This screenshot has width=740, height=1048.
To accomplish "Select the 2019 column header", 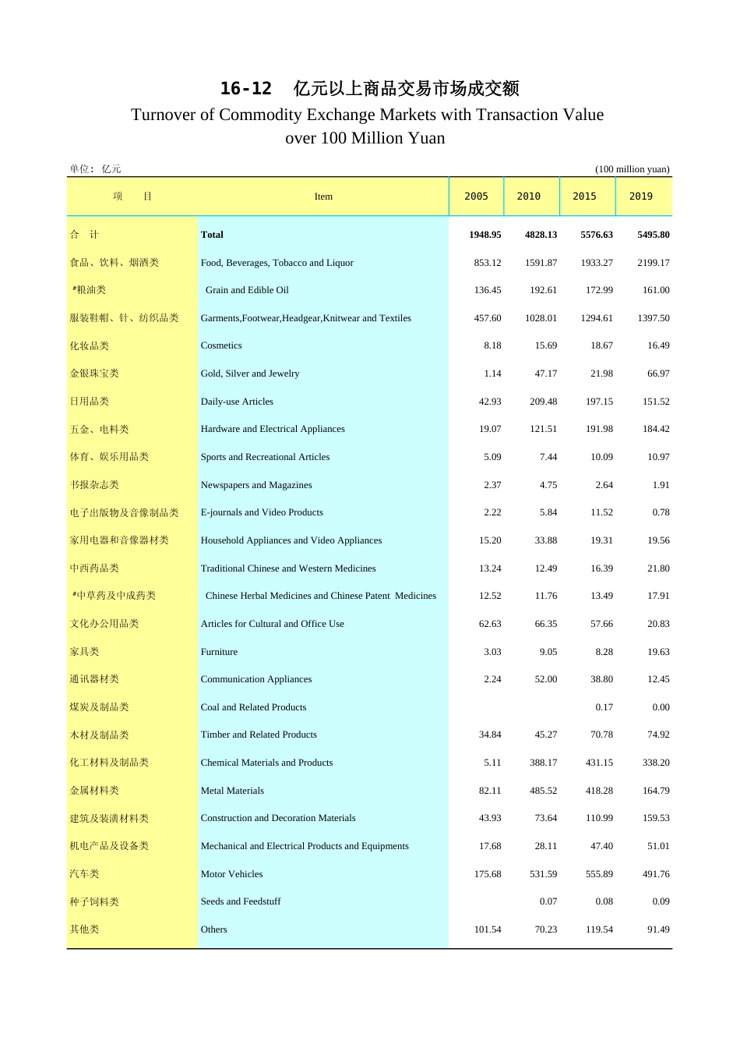I will (x=640, y=196).
